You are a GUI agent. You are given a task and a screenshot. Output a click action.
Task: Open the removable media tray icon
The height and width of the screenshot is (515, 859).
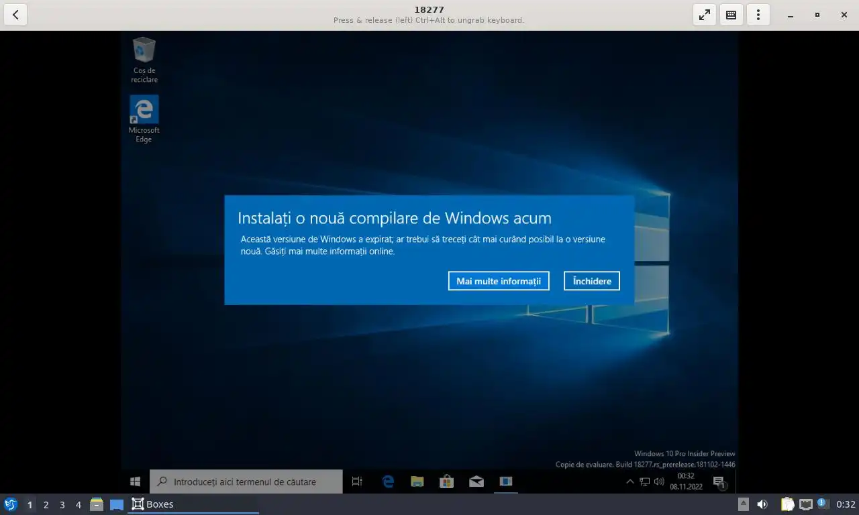743,504
